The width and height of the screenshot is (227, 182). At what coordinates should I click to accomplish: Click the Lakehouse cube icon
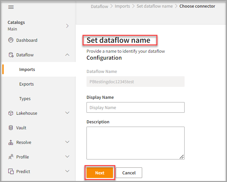pyautogui.click(x=11, y=113)
